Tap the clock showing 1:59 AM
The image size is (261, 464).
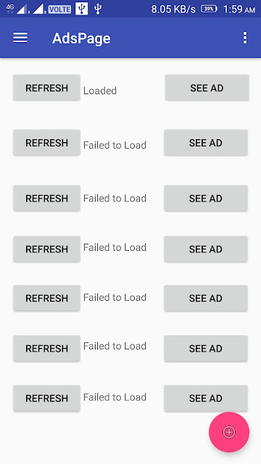239,9
